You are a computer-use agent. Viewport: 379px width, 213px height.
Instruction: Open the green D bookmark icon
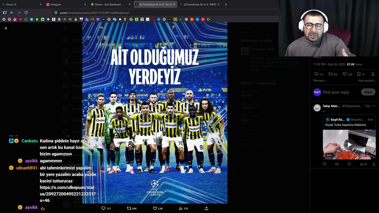point(208,19)
